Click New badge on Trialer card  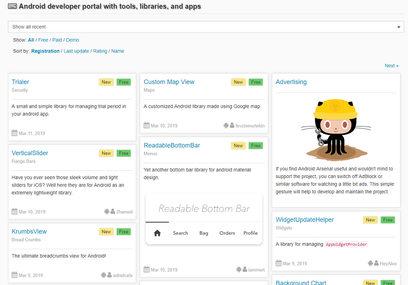(106, 82)
